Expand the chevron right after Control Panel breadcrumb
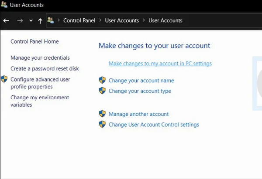 click(x=100, y=20)
